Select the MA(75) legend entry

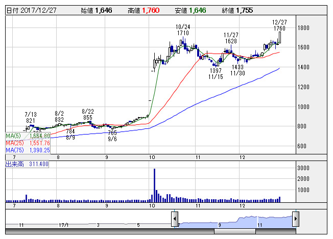tap(28, 150)
